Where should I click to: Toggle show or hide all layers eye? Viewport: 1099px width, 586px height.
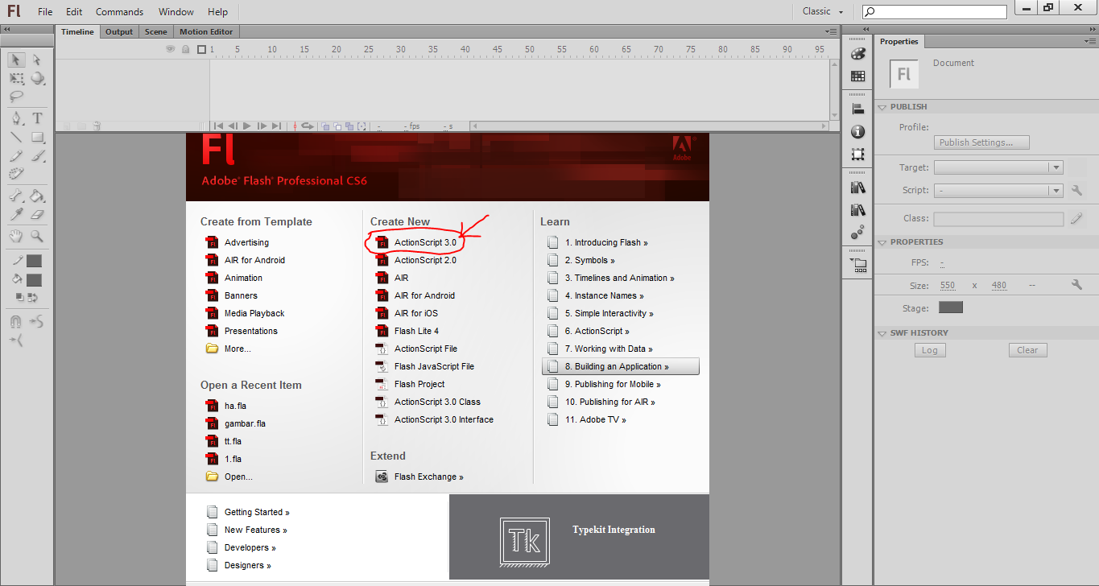(x=170, y=49)
